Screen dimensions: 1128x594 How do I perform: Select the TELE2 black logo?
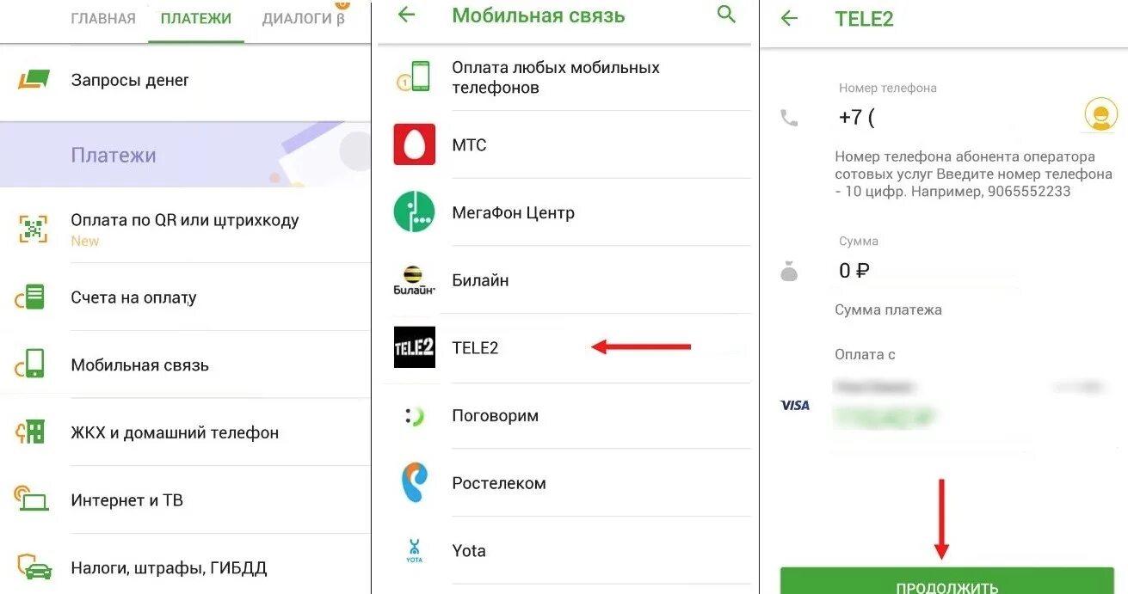tap(415, 347)
